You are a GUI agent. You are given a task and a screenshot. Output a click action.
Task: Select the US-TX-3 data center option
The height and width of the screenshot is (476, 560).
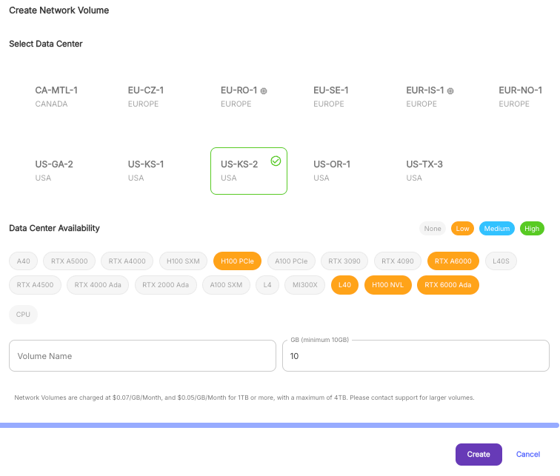(424, 170)
